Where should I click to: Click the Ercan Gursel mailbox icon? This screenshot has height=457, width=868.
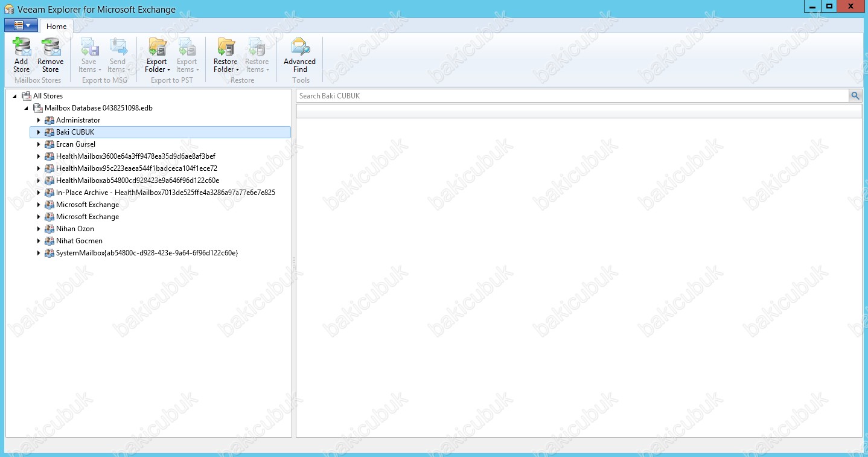pyautogui.click(x=49, y=144)
